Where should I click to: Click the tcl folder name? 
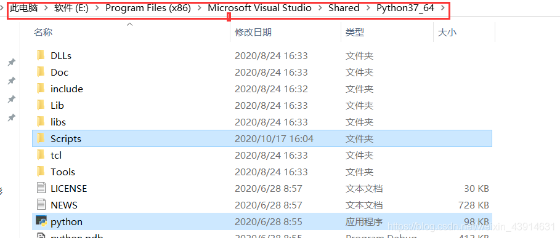click(56, 156)
